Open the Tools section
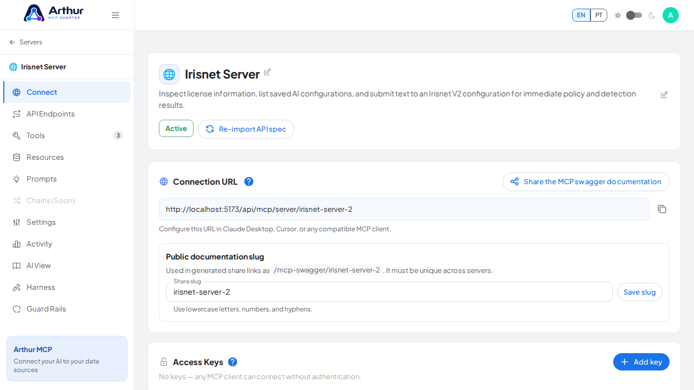Image resolution: width=694 pixels, height=390 pixels. (67, 135)
